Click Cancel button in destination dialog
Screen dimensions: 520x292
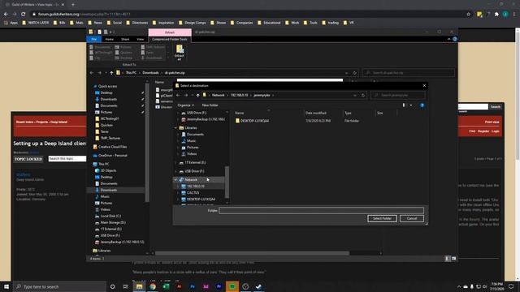pos(412,218)
